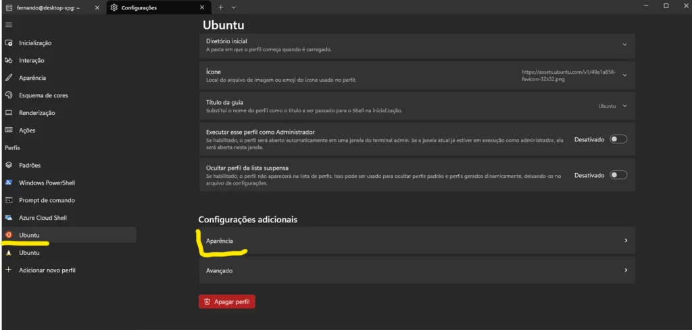Open the Ações keyboard icon
The height and width of the screenshot is (330, 692).
click(x=8, y=131)
